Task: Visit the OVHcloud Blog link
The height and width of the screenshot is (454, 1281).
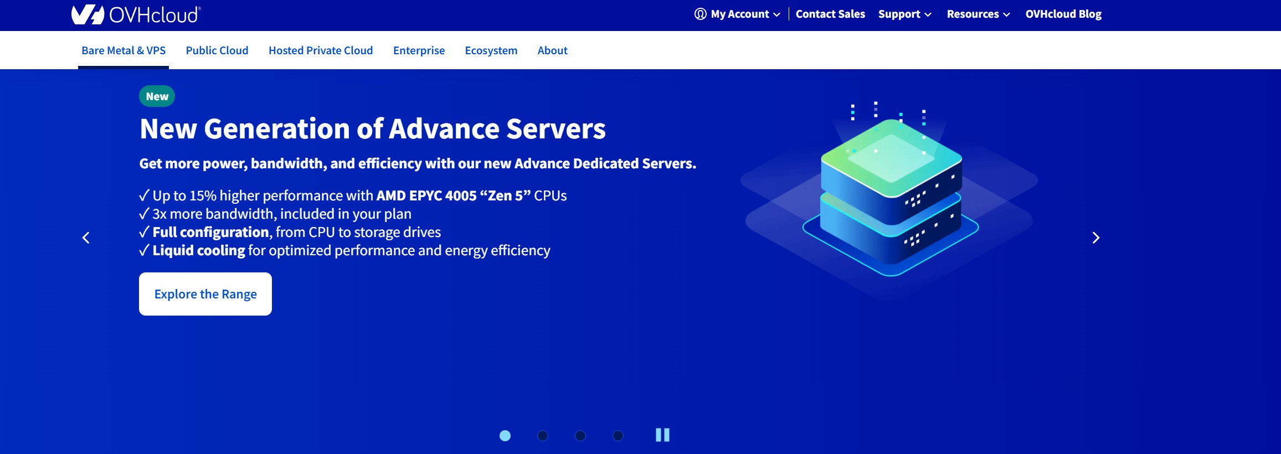Action: [x=1063, y=14]
